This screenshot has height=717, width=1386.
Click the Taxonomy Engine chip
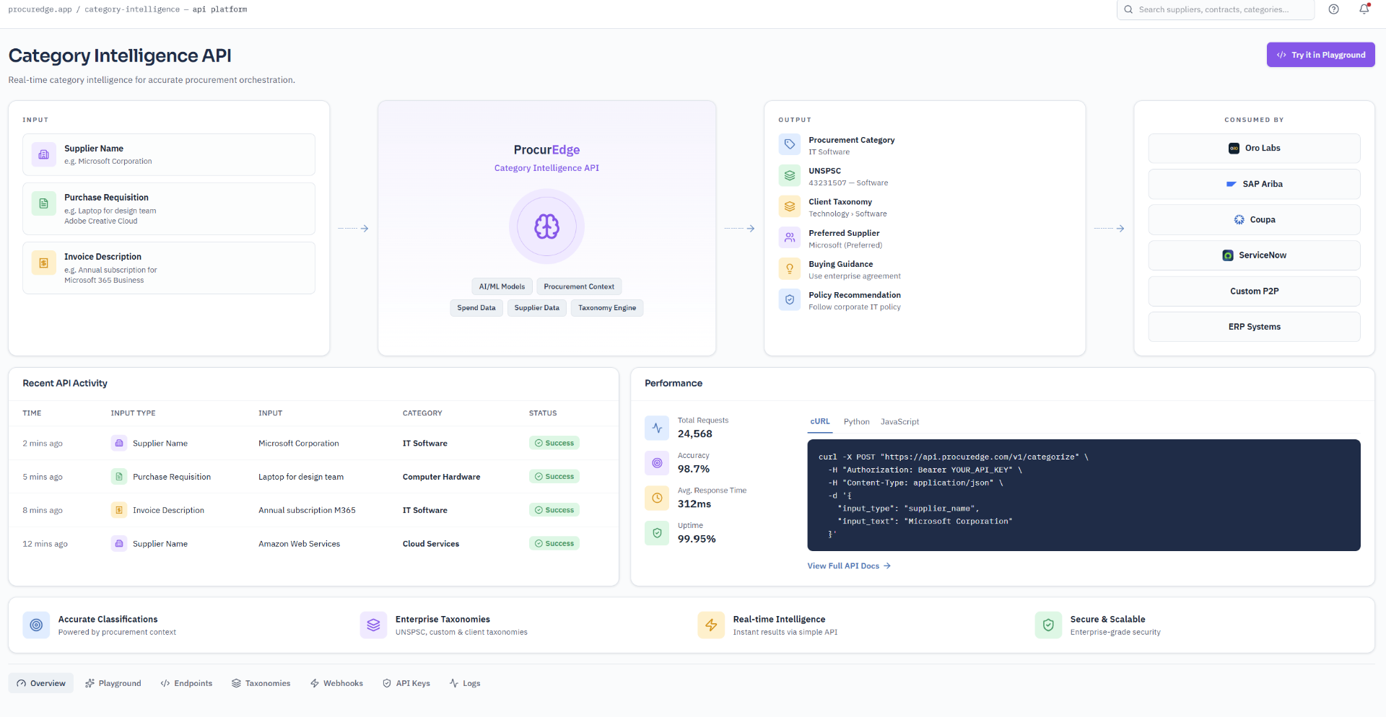607,308
